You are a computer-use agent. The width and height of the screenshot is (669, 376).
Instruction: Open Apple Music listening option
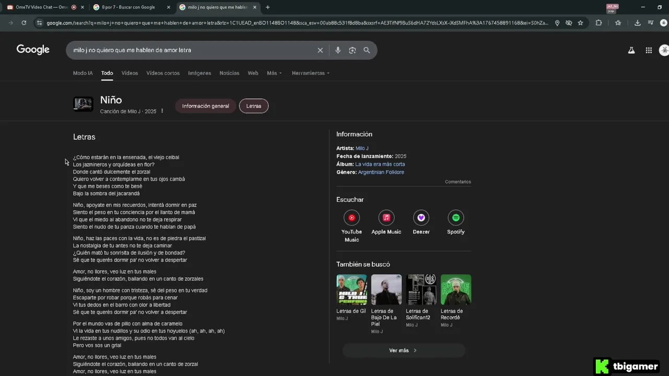coord(386,222)
